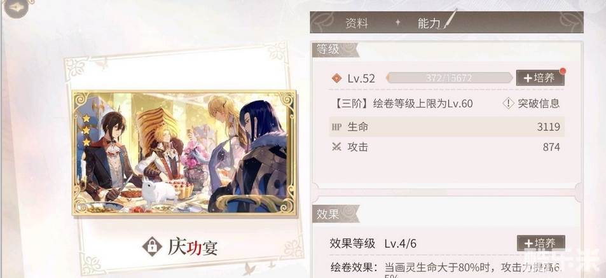Click the star separator between the tabs
This screenshot has height=278, width=606.
click(x=397, y=22)
